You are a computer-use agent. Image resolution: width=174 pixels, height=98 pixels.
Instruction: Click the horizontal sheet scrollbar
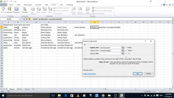click(x=135, y=89)
